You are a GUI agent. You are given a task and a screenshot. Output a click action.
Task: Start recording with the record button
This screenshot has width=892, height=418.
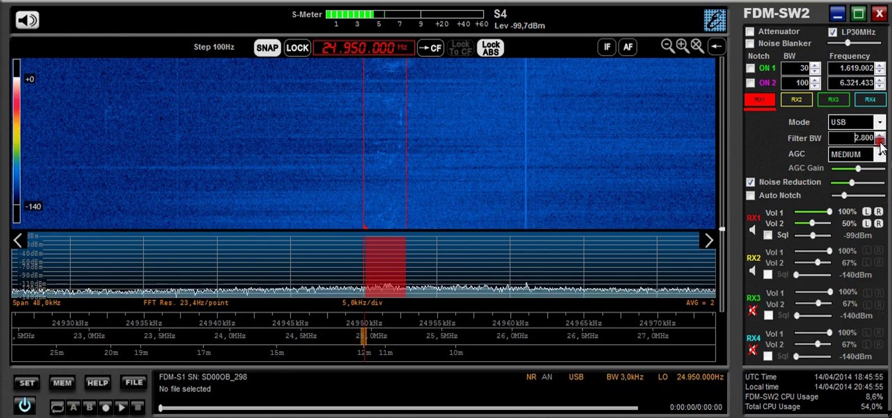(106, 407)
